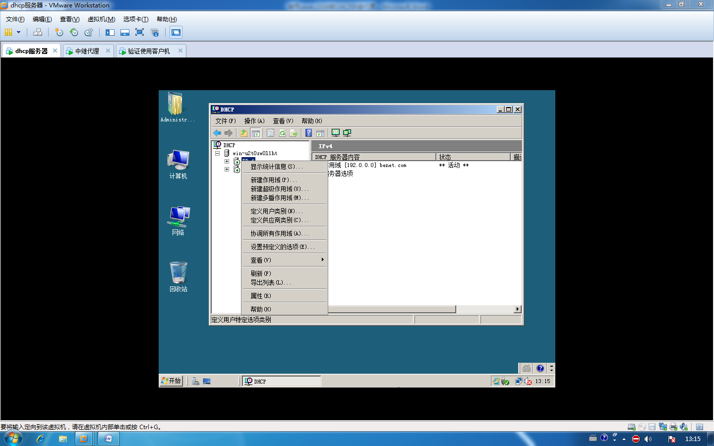Screen dimensions: 714x446
Task: Click the guest 开始 start button
Action: [x=172, y=381]
